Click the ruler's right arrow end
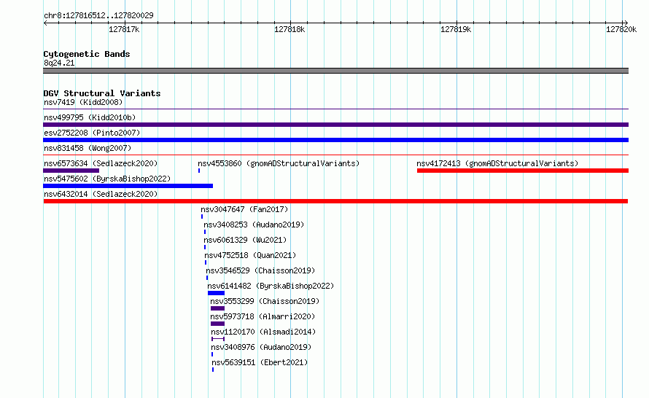The image size is (649, 398). point(626,23)
